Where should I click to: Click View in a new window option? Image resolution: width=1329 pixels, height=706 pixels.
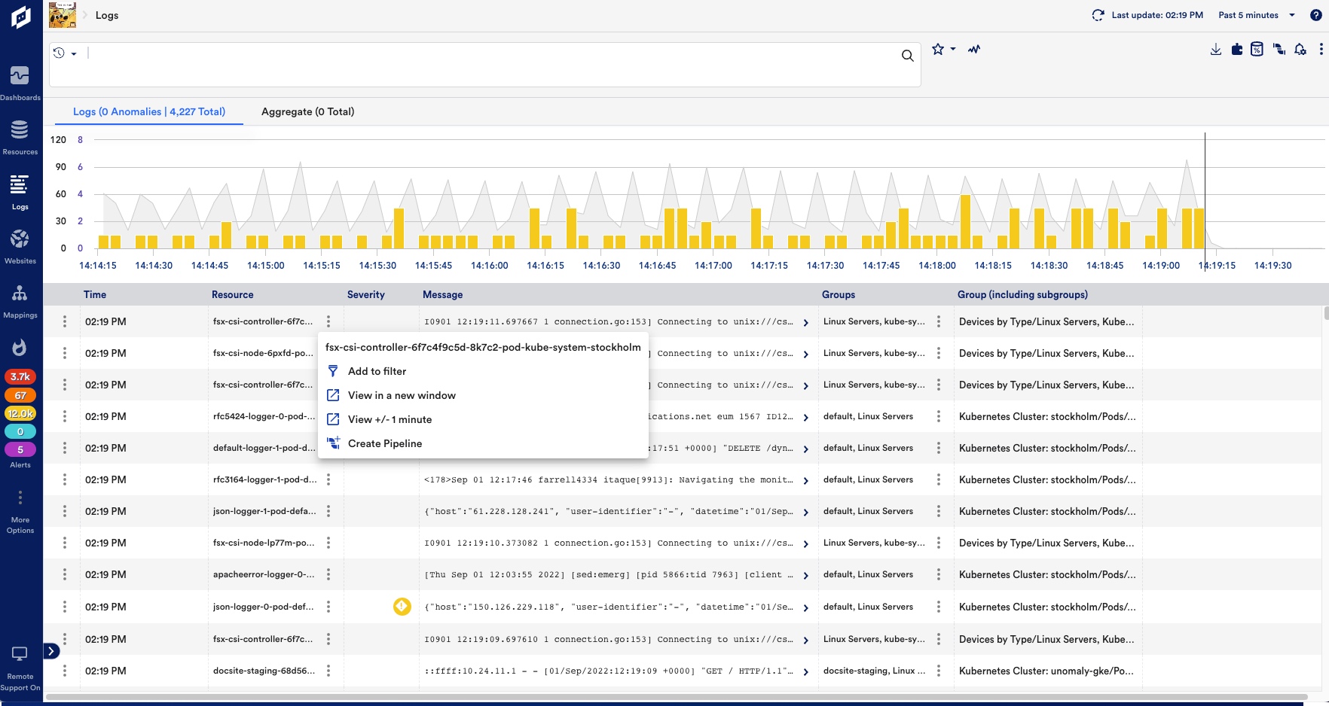[x=402, y=395]
